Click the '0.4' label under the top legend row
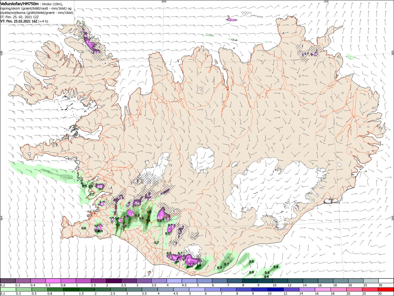Viewport: 394px width, 296px height. (33, 285)
